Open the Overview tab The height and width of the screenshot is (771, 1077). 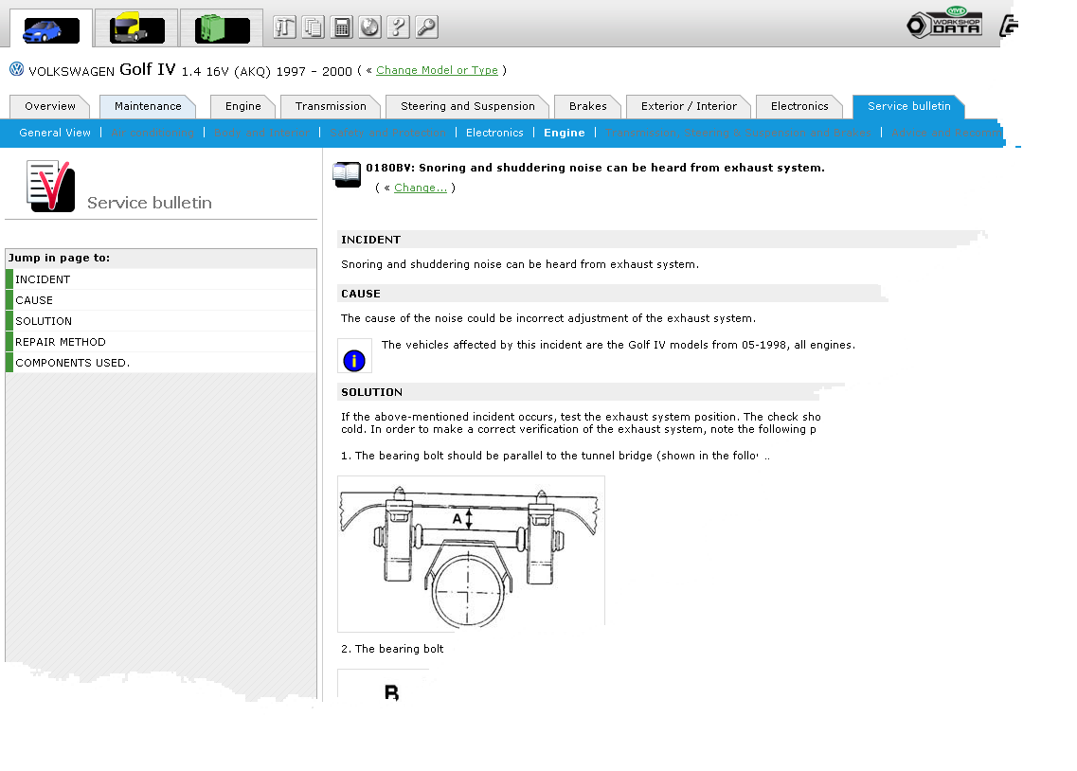pos(50,106)
